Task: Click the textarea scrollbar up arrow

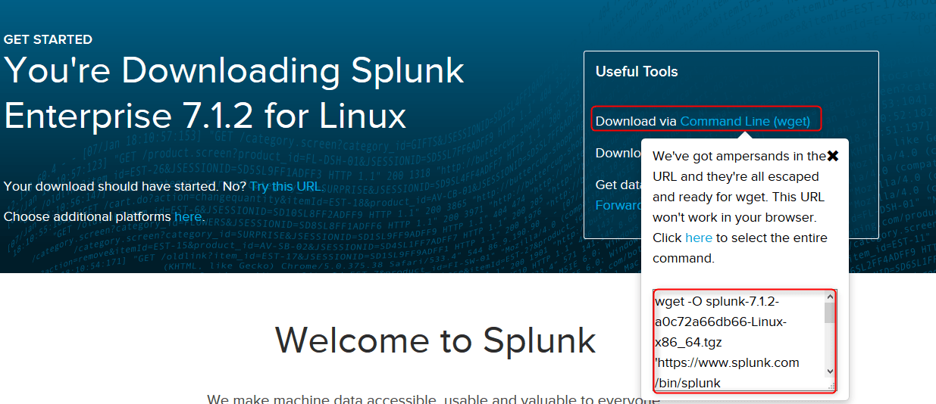Action: point(830,297)
